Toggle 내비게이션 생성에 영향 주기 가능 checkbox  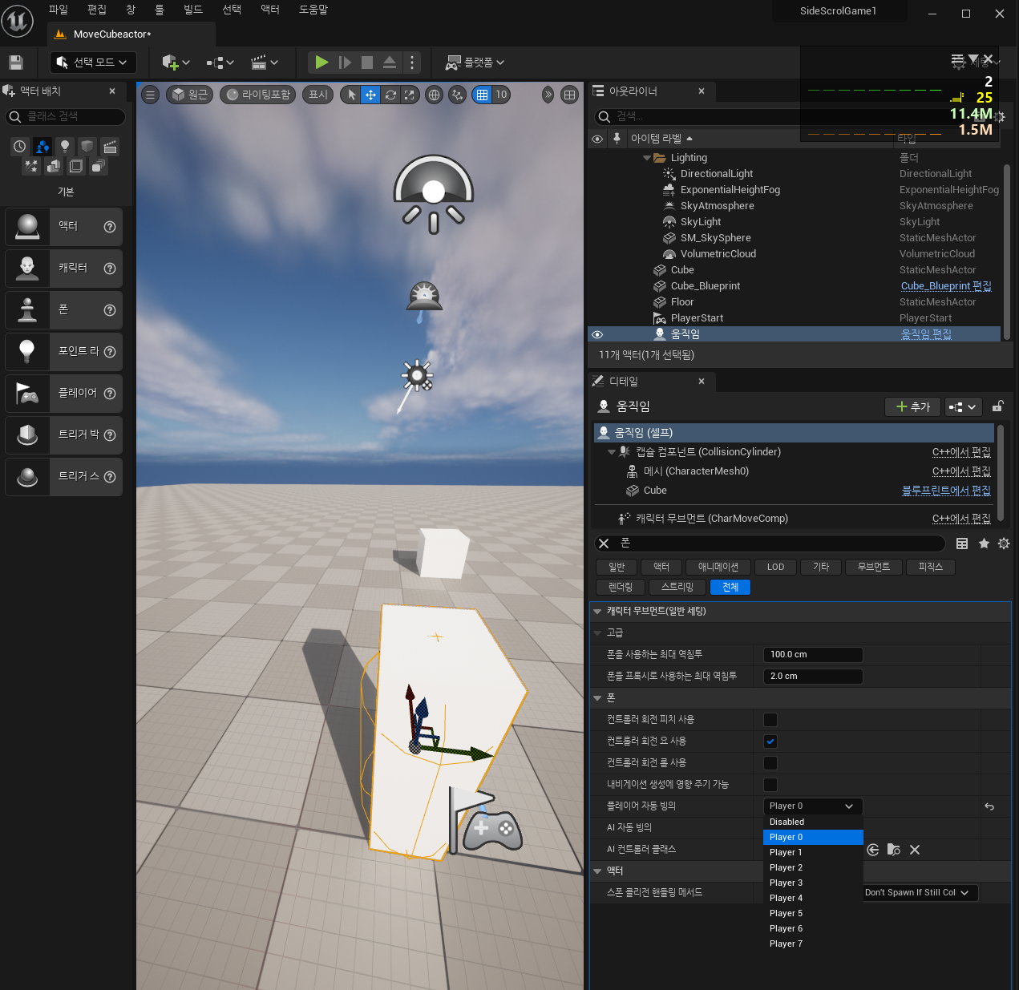point(770,785)
